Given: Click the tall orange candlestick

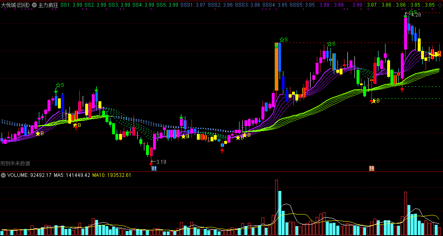Looking at the screenshot, I should 277,67.
